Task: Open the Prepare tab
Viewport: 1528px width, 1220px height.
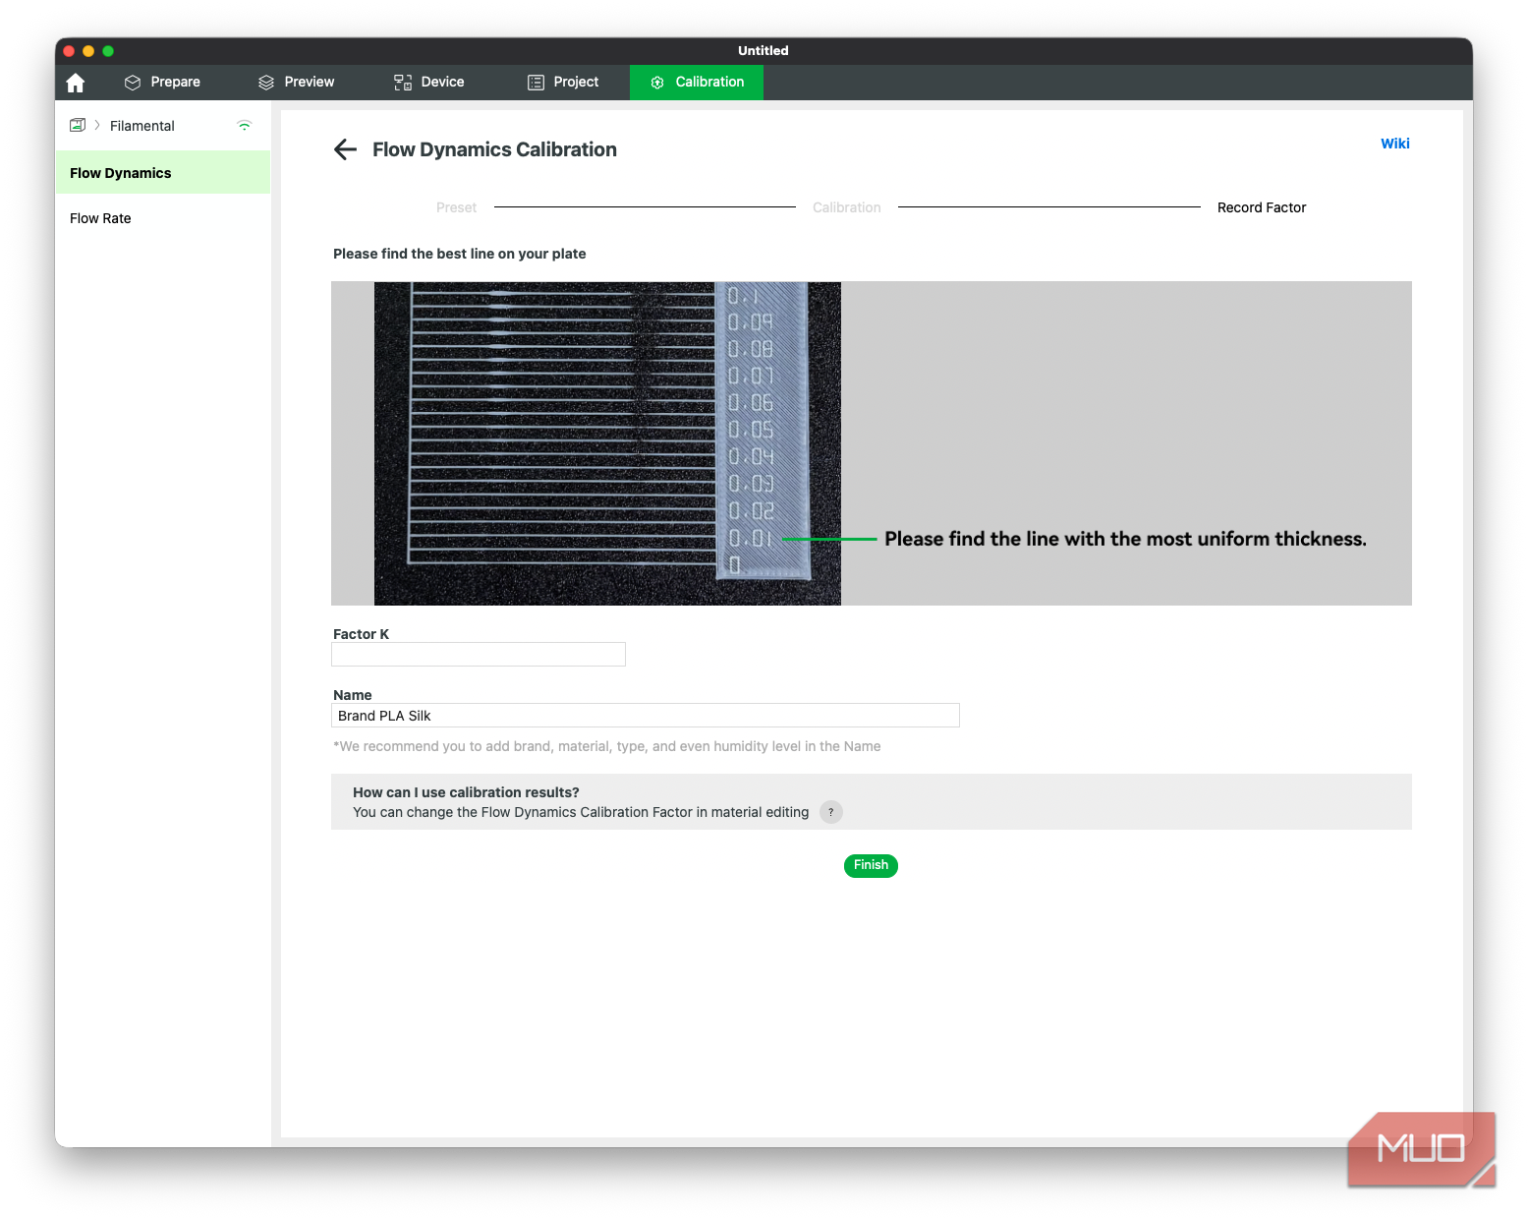Action: 162,83
